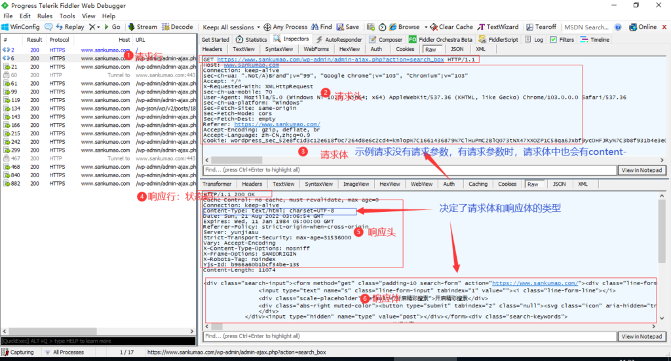671x361 pixels.
Task: Toggle the Decode option
Action: 166,27
